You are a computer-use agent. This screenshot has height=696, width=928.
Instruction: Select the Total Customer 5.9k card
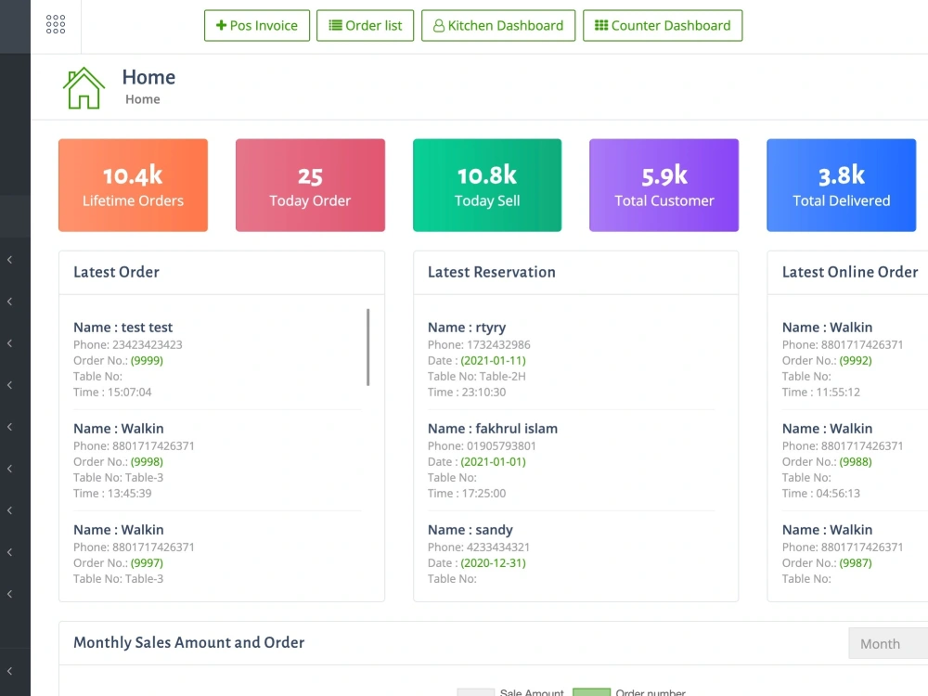tap(664, 186)
